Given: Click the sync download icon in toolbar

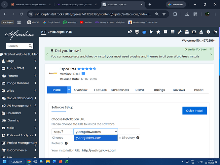Looking at the screenshot, I should [201, 32].
